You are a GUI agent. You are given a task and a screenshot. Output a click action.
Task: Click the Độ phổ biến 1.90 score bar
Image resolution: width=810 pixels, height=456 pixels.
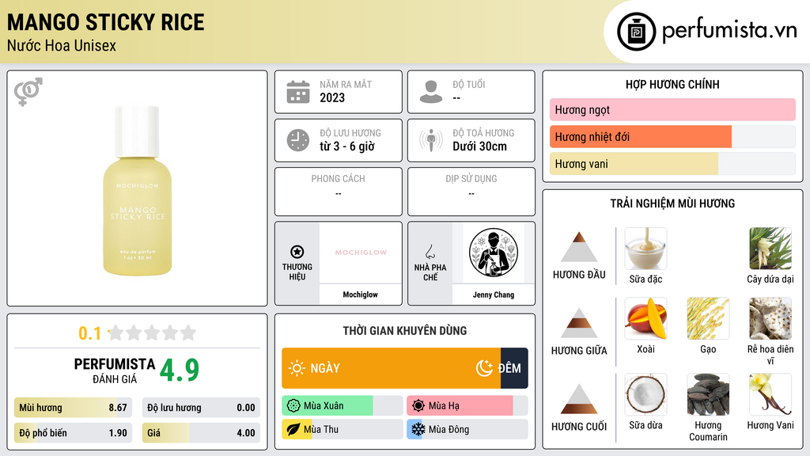(x=73, y=433)
